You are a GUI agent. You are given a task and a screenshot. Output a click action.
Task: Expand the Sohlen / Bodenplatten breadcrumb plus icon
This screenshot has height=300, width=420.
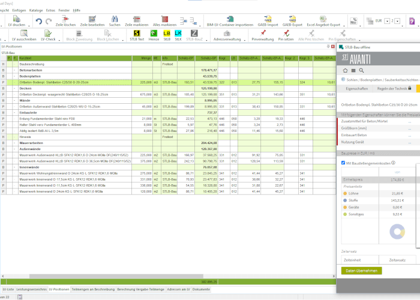(343, 79)
